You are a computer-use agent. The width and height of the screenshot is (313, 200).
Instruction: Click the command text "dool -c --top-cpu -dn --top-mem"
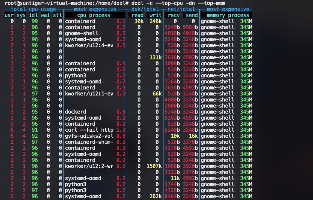[x=178, y=3]
